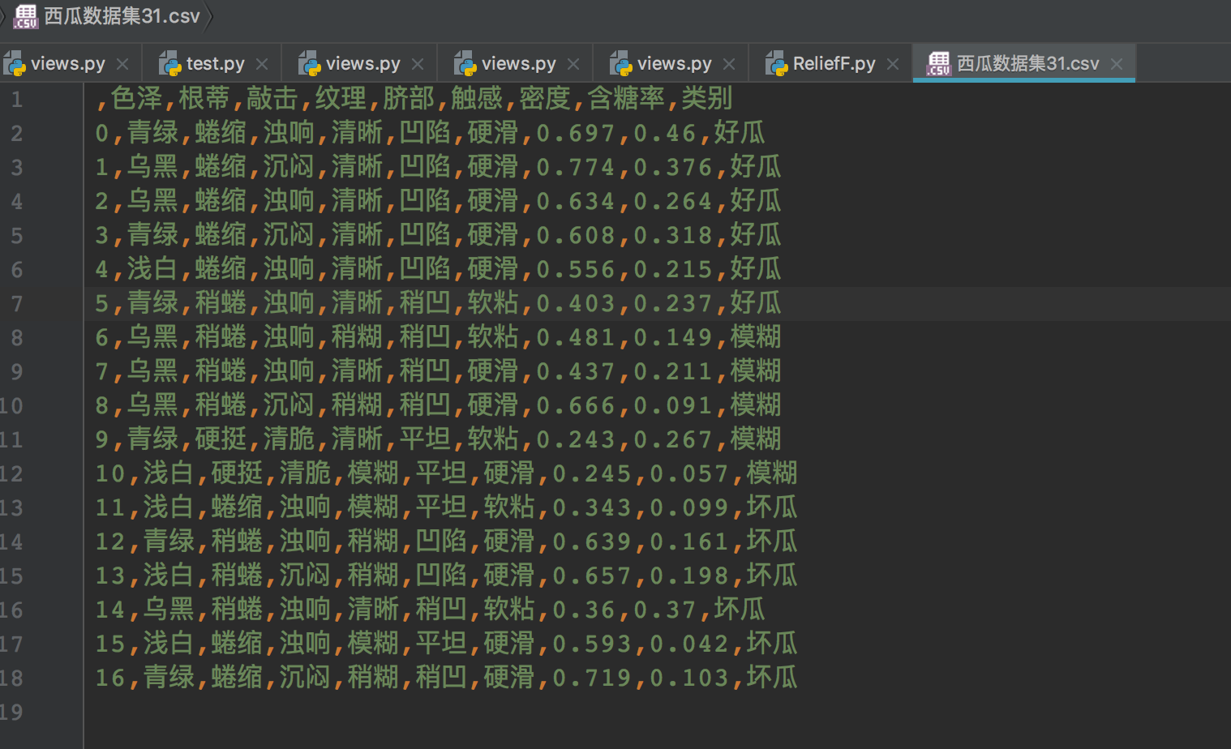Click the Python icon on the first views.py tab

tap(14, 62)
